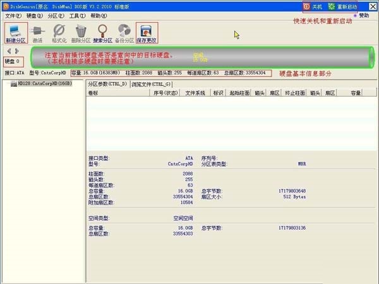The image size is (379, 284).
Task: Click the 重新启动 restart button
Action: (x=343, y=6)
